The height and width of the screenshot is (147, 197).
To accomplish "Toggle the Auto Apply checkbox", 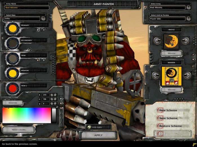I will click(89, 127).
